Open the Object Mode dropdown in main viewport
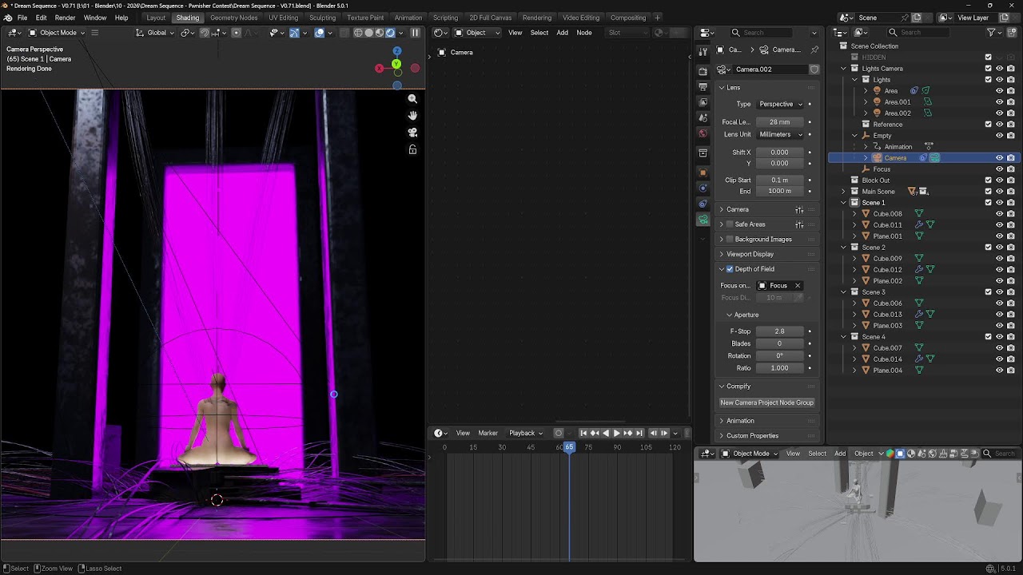 57,33
